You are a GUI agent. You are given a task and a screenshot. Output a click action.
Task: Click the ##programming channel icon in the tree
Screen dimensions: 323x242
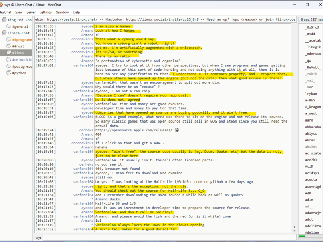8,39
